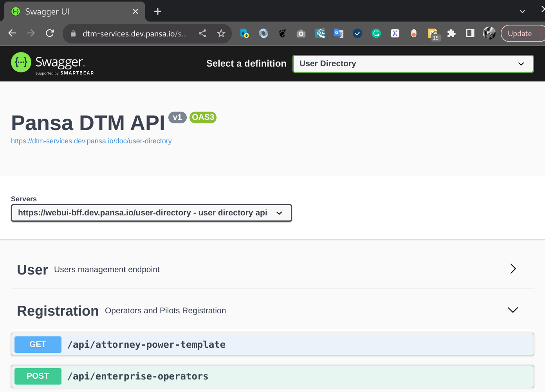Open the Google Translate extension

tap(339, 33)
